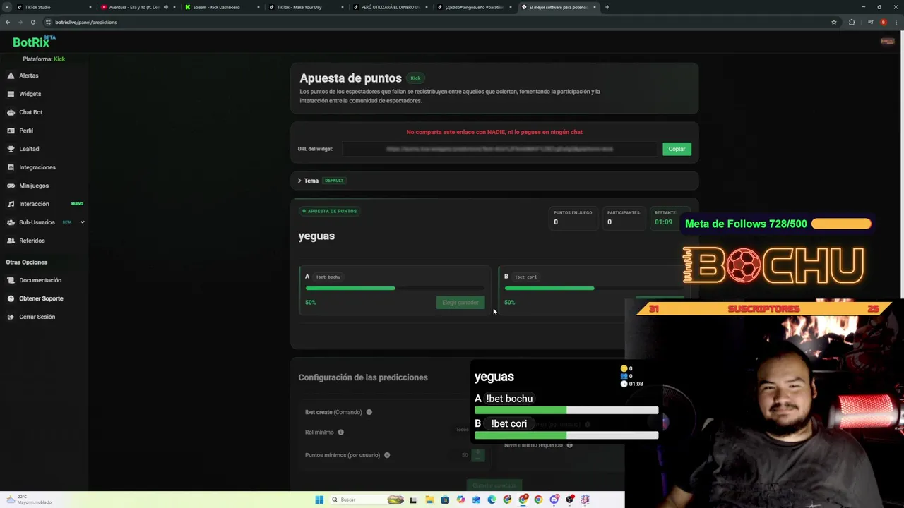Click the Obtener Soporte help icon
This screenshot has height=508, width=904.
tap(11, 298)
